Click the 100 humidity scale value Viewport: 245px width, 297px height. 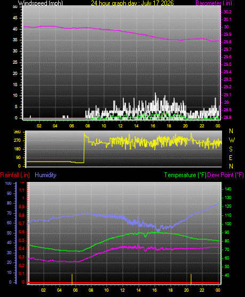tap(9, 183)
